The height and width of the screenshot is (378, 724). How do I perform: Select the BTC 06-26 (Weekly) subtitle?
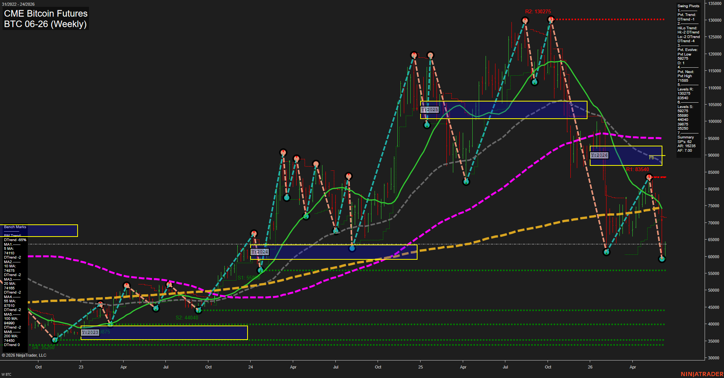pos(45,24)
